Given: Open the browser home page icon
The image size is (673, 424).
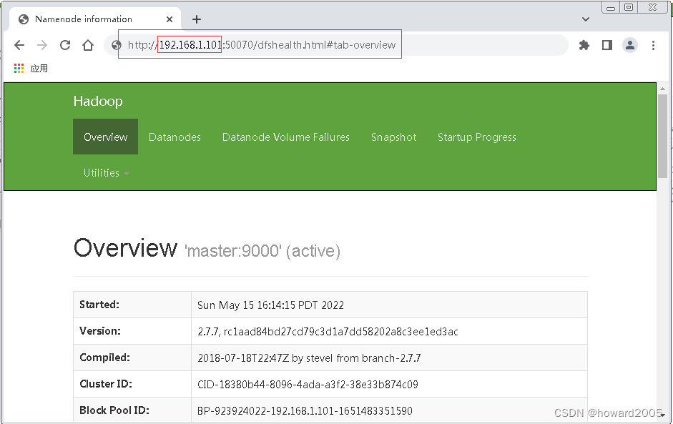Looking at the screenshot, I should pos(88,45).
